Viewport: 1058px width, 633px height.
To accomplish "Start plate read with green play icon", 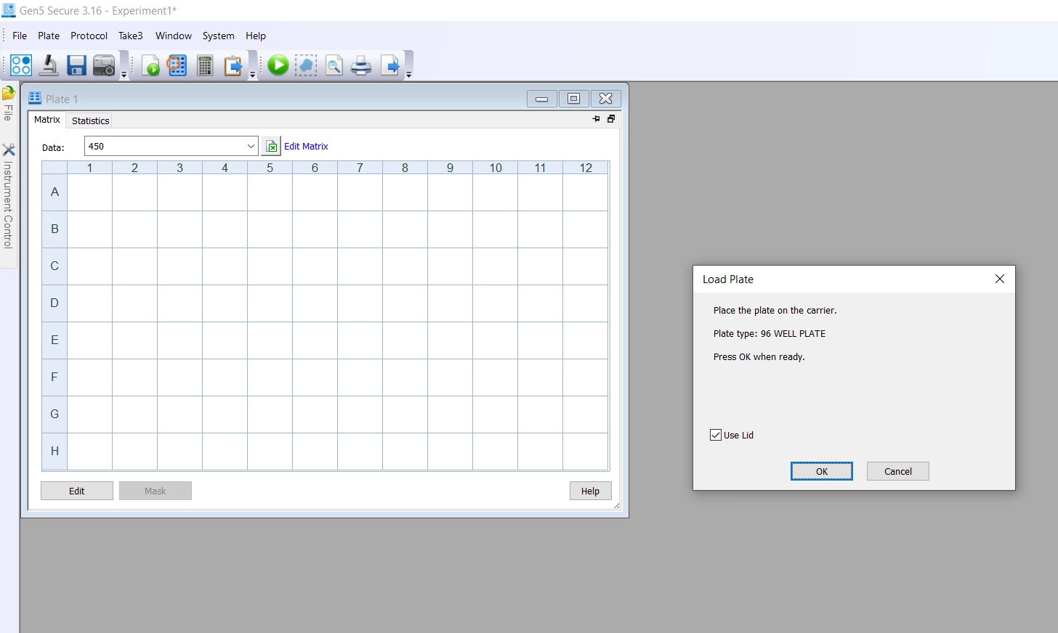I will 278,65.
